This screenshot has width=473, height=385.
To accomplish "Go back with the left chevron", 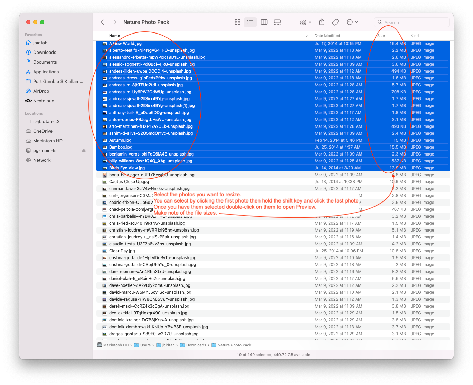I will 103,22.
